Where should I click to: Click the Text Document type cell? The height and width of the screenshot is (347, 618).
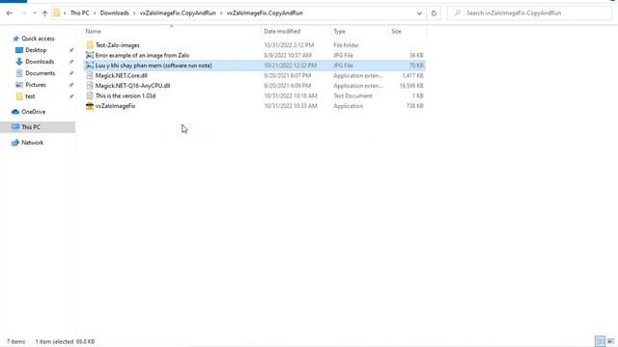coord(352,96)
